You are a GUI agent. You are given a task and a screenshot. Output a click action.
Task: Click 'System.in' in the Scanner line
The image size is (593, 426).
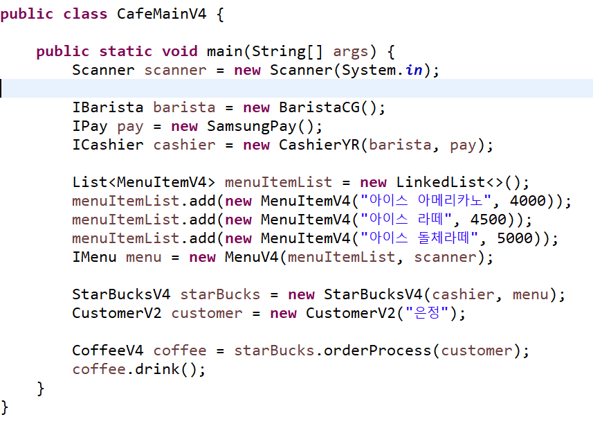pos(381,71)
